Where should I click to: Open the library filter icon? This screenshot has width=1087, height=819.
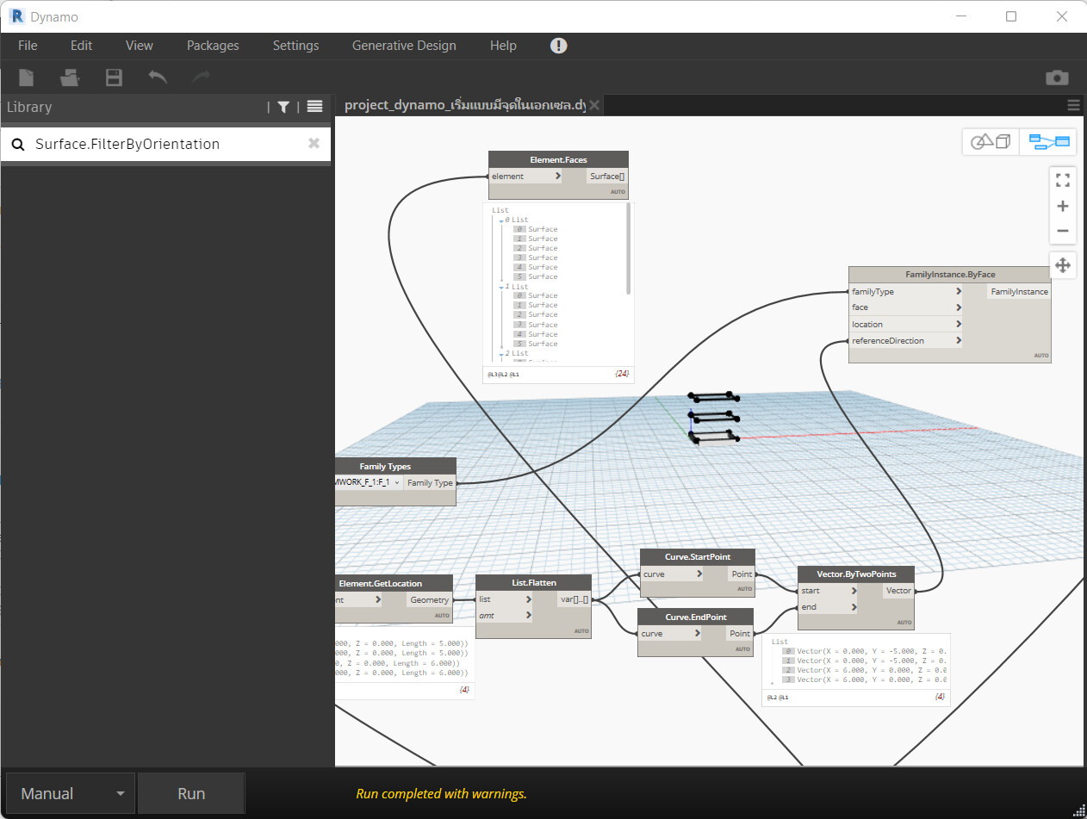pyautogui.click(x=283, y=107)
